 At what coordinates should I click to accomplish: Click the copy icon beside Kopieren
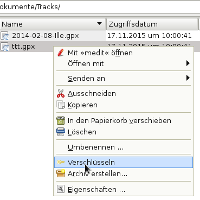(x=61, y=105)
